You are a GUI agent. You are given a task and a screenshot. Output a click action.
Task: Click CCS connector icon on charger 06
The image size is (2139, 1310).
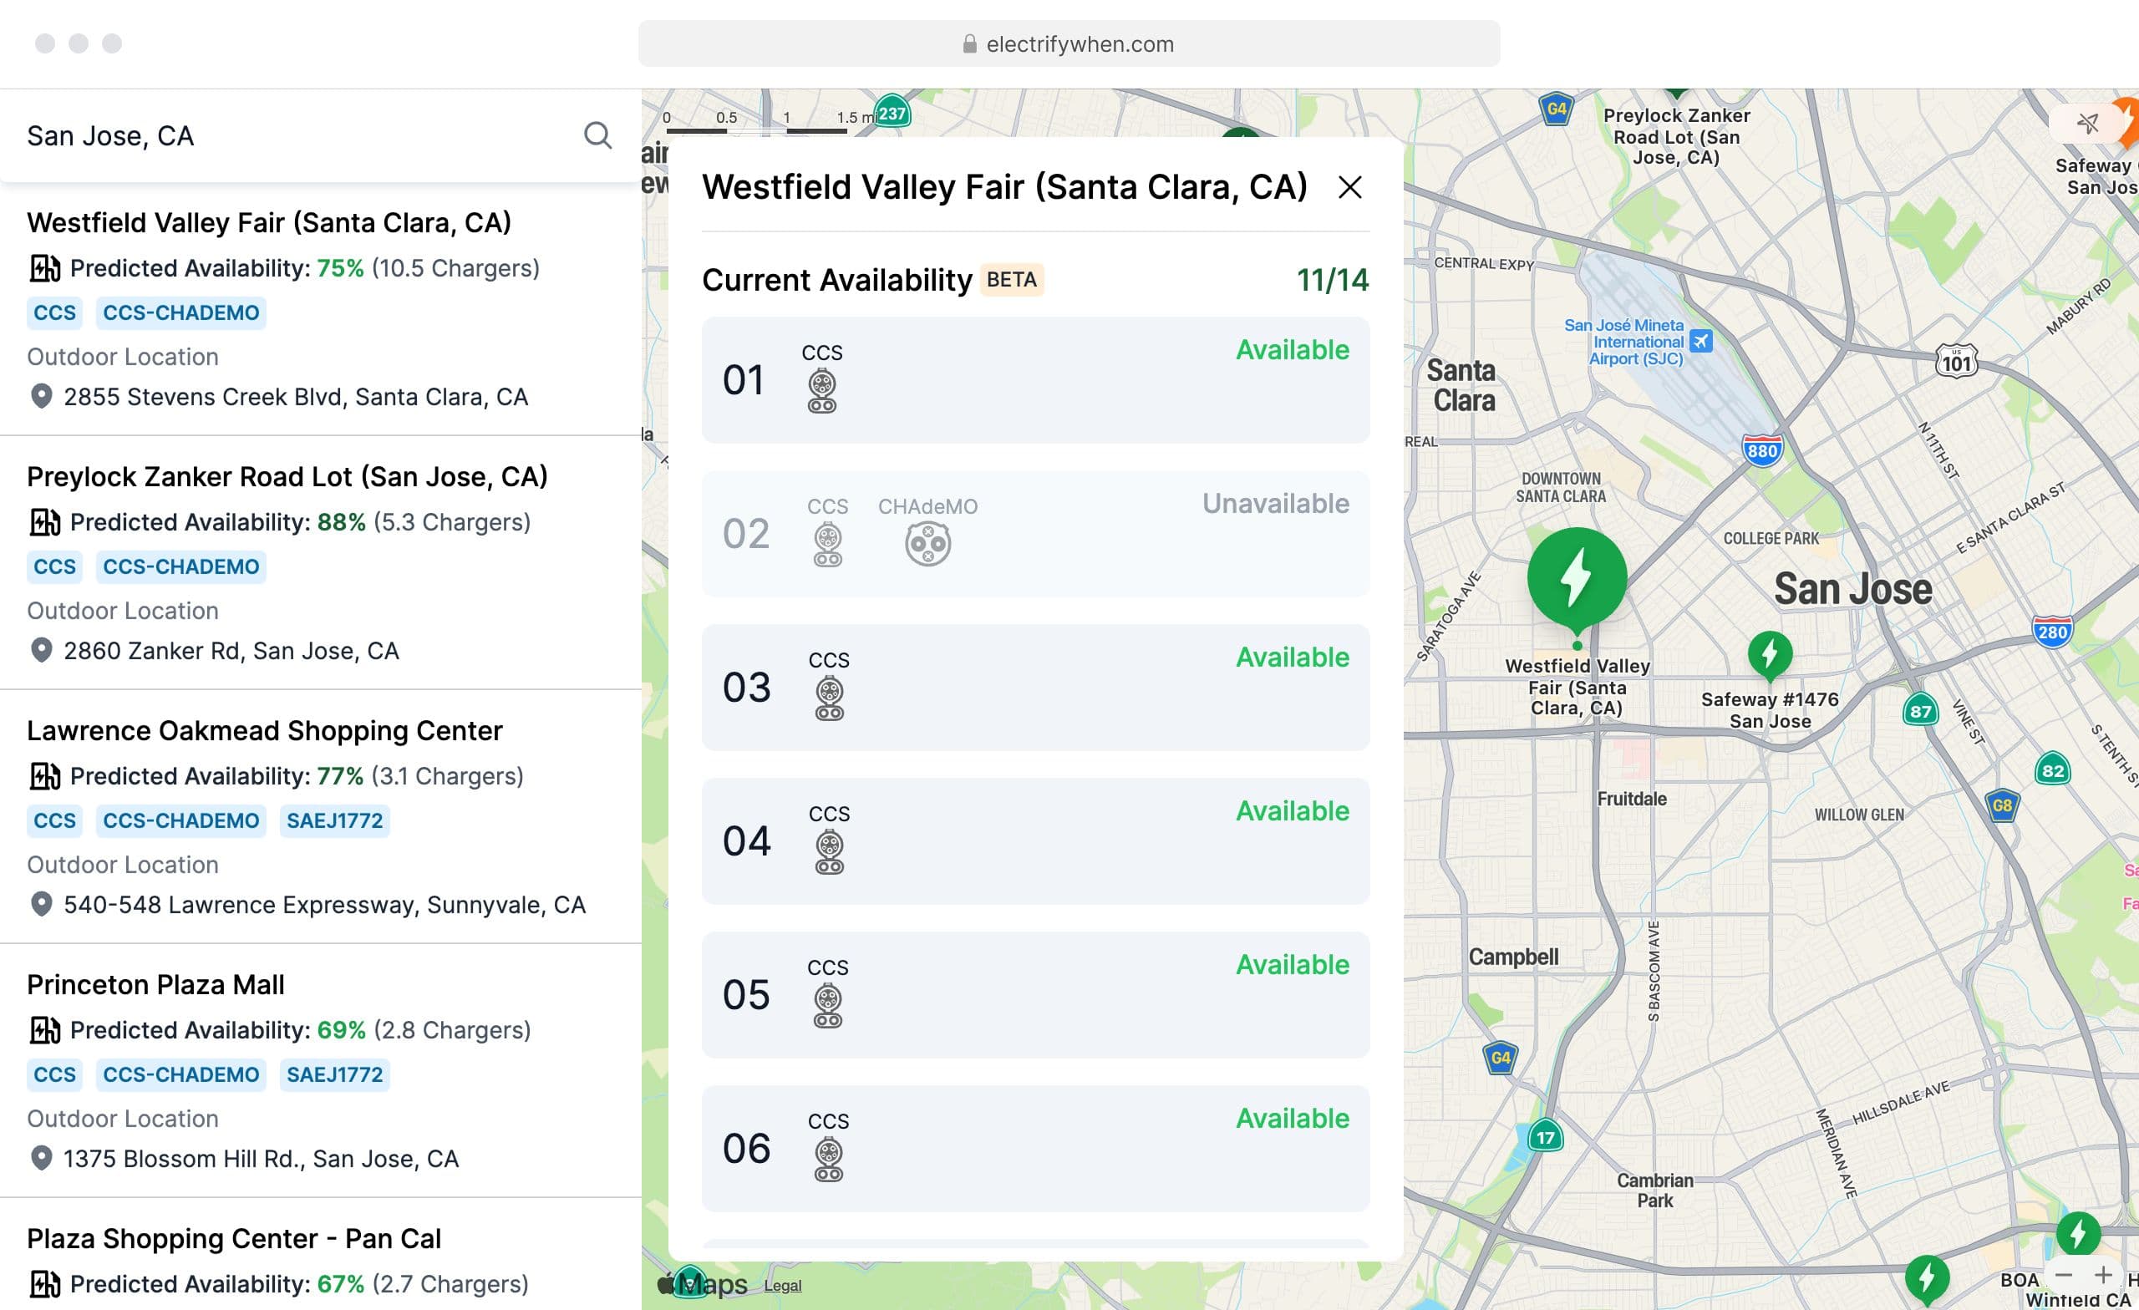(x=828, y=1159)
